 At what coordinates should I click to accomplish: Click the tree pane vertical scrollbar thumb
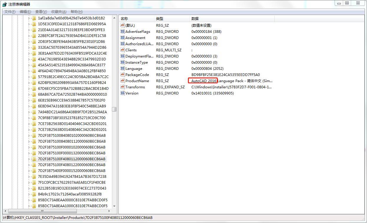pos(114,109)
